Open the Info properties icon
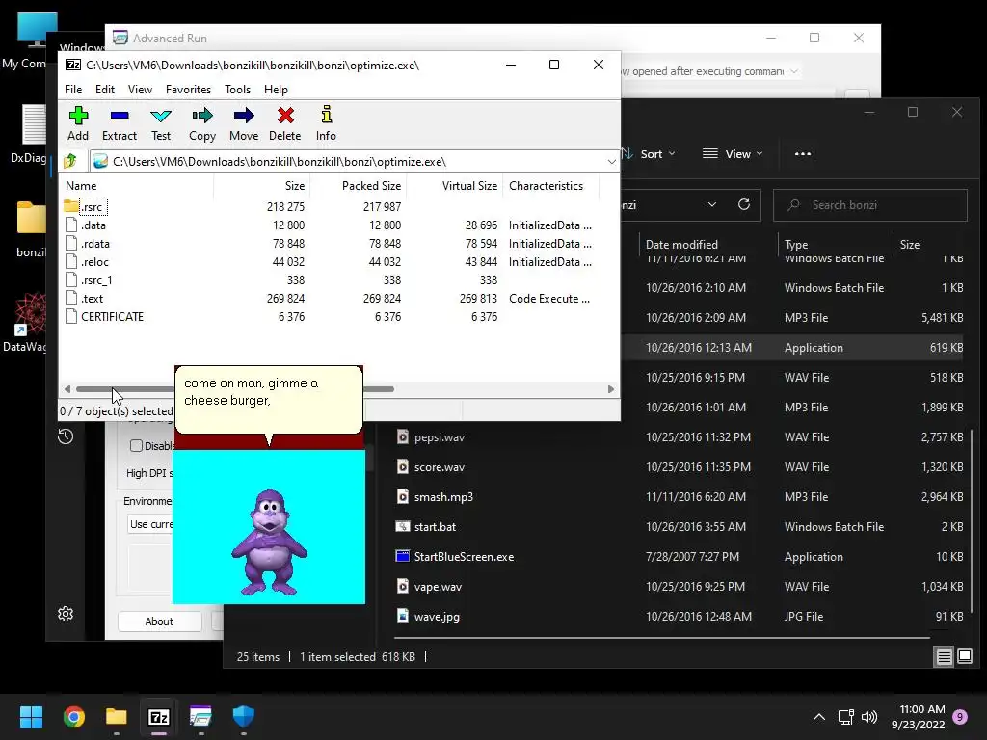Screen dimensions: 987x740 (326, 123)
